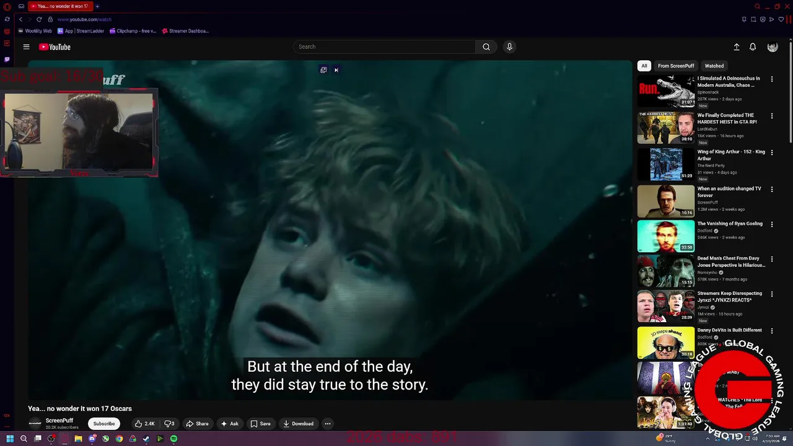The width and height of the screenshot is (793, 446).
Task: Open ScreenPuff channel avatar
Action: (35, 424)
